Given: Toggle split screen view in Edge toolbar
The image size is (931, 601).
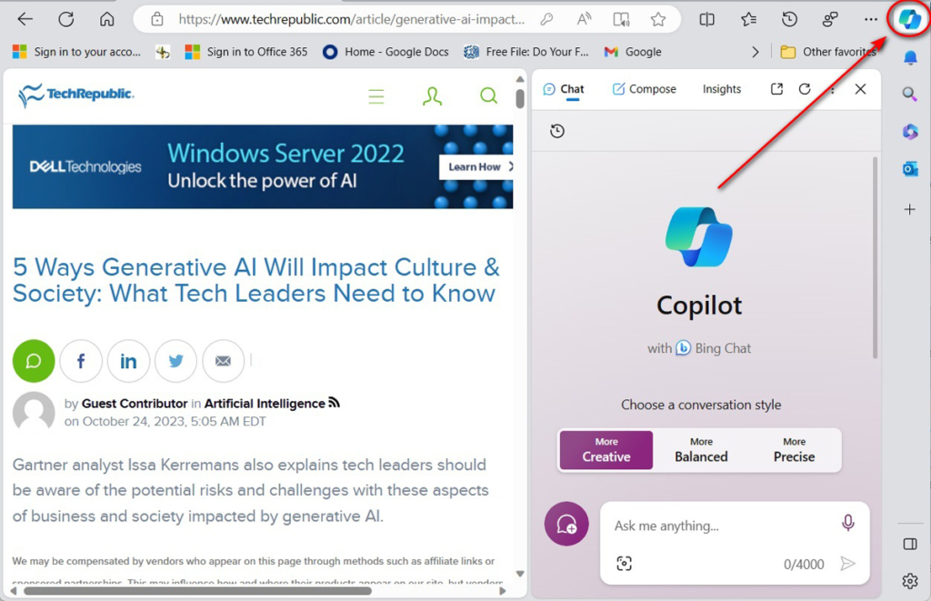Looking at the screenshot, I should tap(910, 544).
